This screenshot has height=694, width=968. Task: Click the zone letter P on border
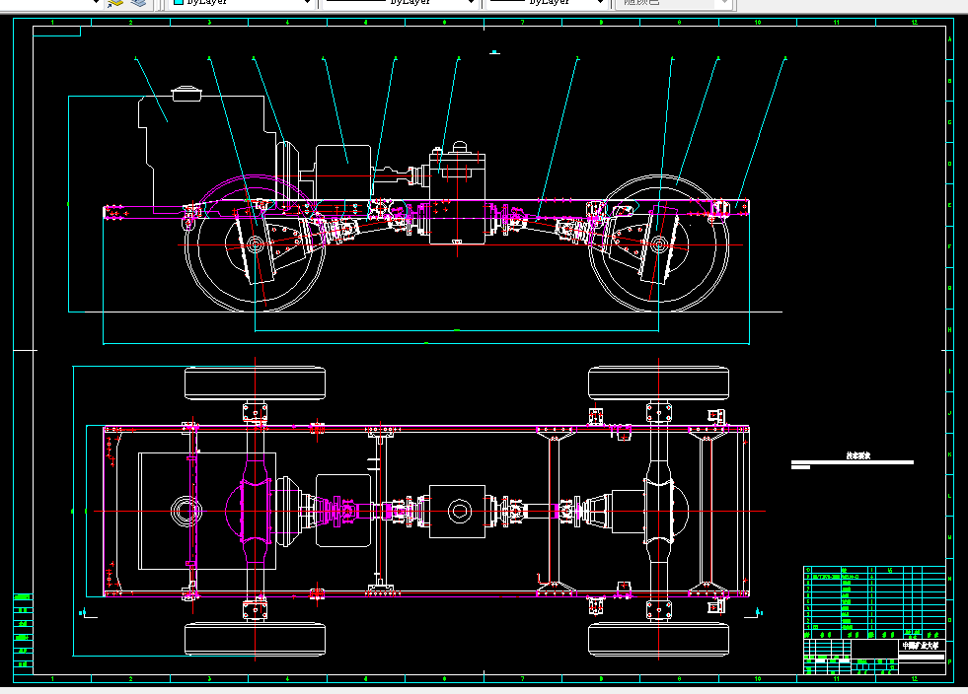coord(949,661)
